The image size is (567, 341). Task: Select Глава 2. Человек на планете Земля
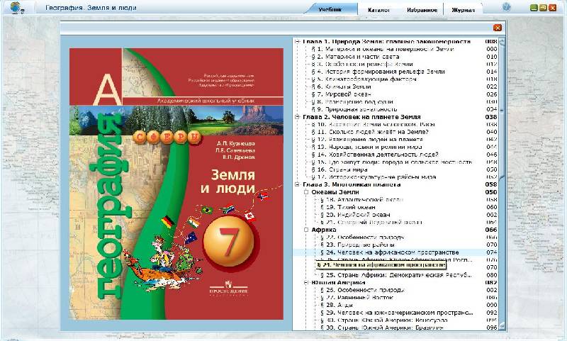[361, 117]
